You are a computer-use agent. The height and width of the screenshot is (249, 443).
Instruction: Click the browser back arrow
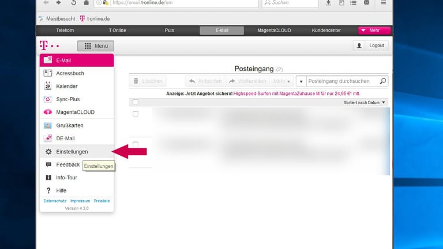coord(46,2)
